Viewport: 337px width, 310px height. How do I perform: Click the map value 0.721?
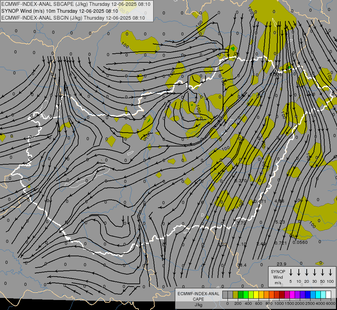[281, 243]
